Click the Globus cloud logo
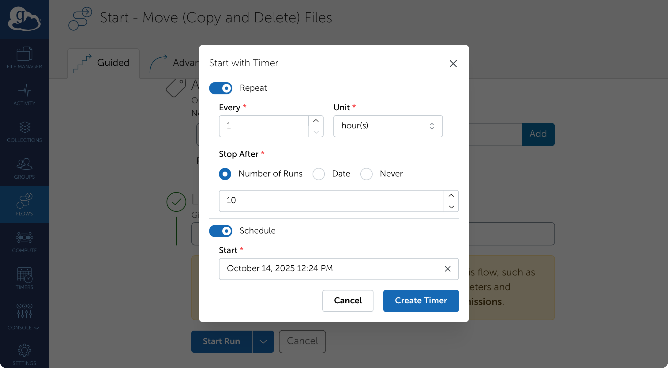Image resolution: width=668 pixels, height=368 pixels. (x=24, y=19)
